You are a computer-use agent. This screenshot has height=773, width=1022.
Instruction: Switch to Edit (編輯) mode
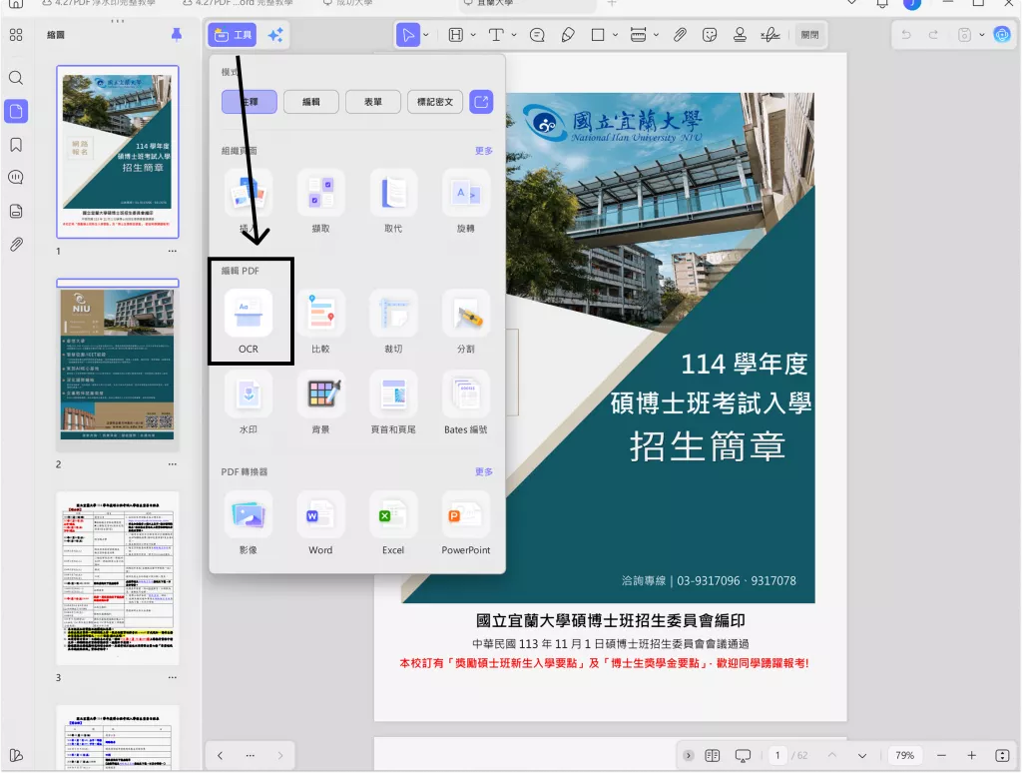(311, 102)
